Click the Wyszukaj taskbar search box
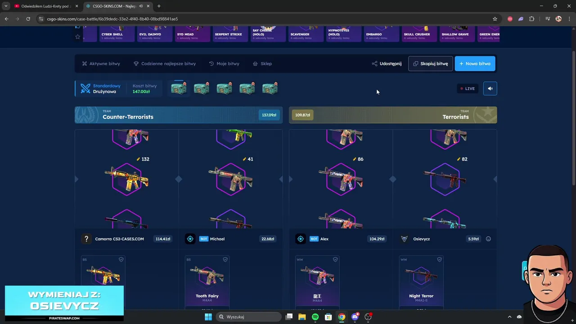 click(248, 317)
